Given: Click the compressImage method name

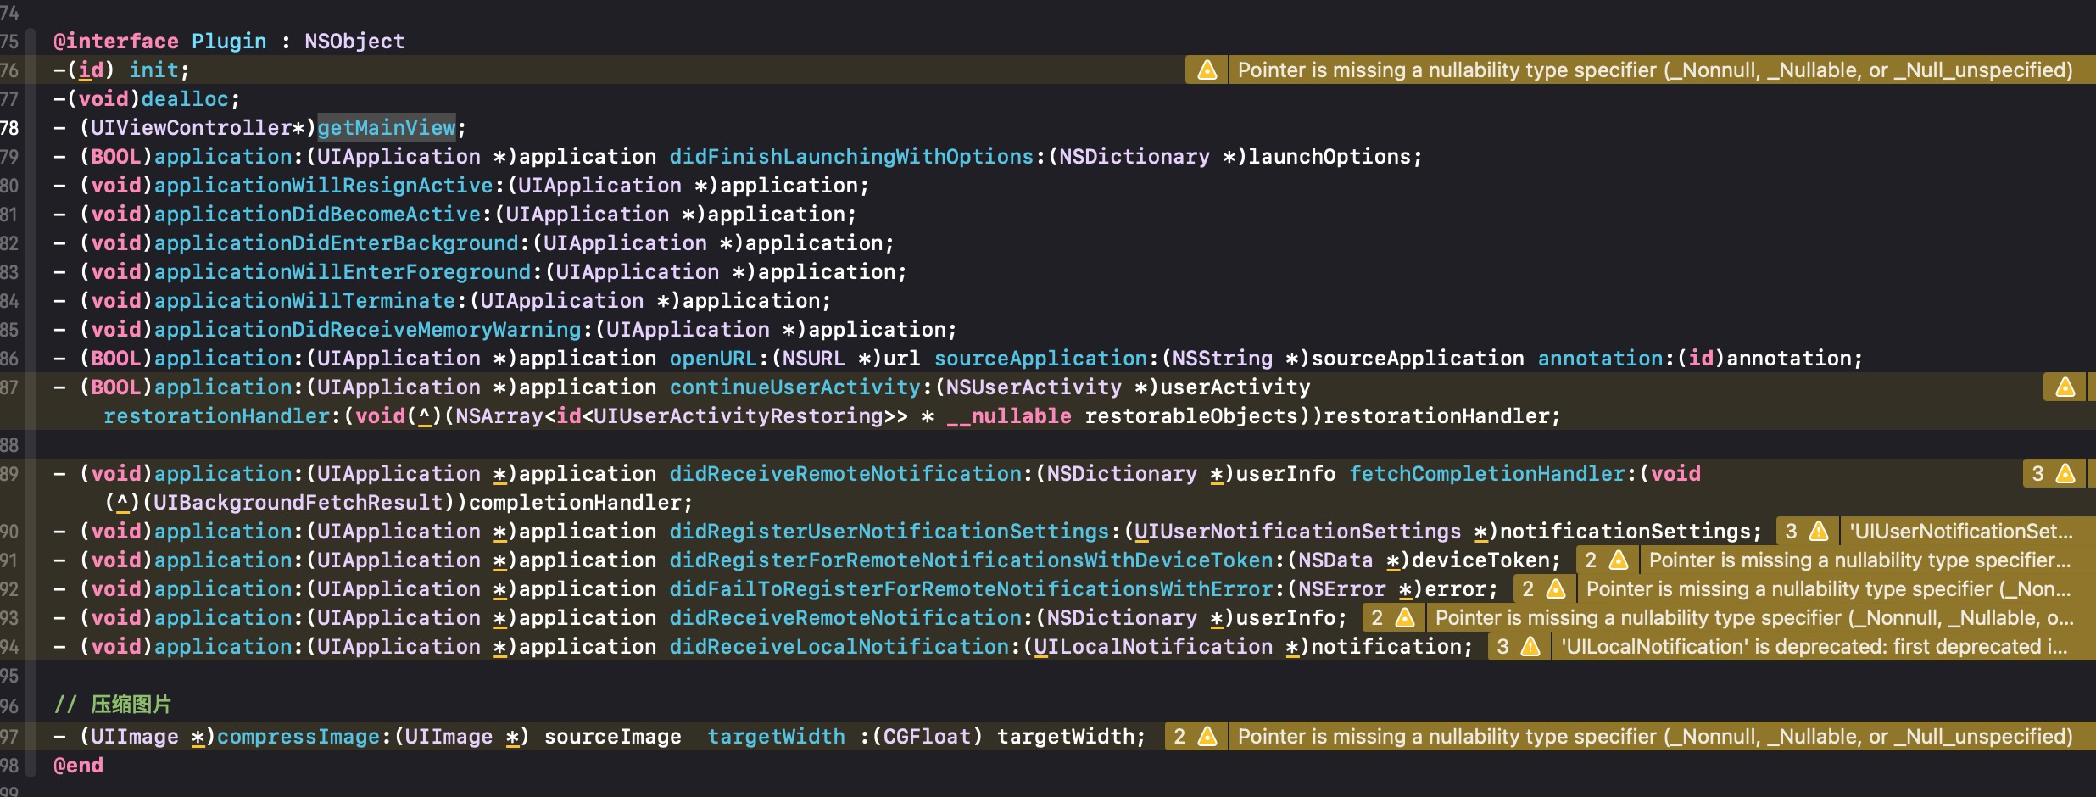Looking at the screenshot, I should 298,737.
